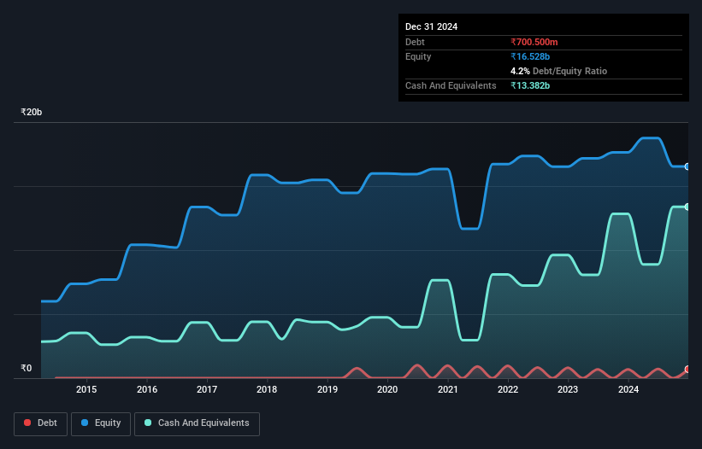
Task: Click the Dec 31 2024 tooltip date
Action: 431,26
